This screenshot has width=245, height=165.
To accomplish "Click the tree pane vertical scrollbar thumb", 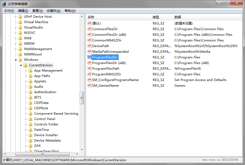I will (x=82, y=98).
